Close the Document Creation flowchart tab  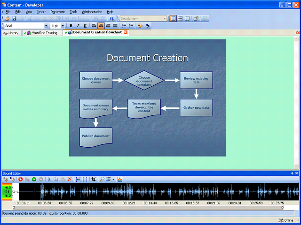[x=126, y=32]
